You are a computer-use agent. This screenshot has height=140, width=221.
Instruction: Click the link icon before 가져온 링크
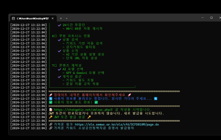pyautogui.click(x=51, y=124)
